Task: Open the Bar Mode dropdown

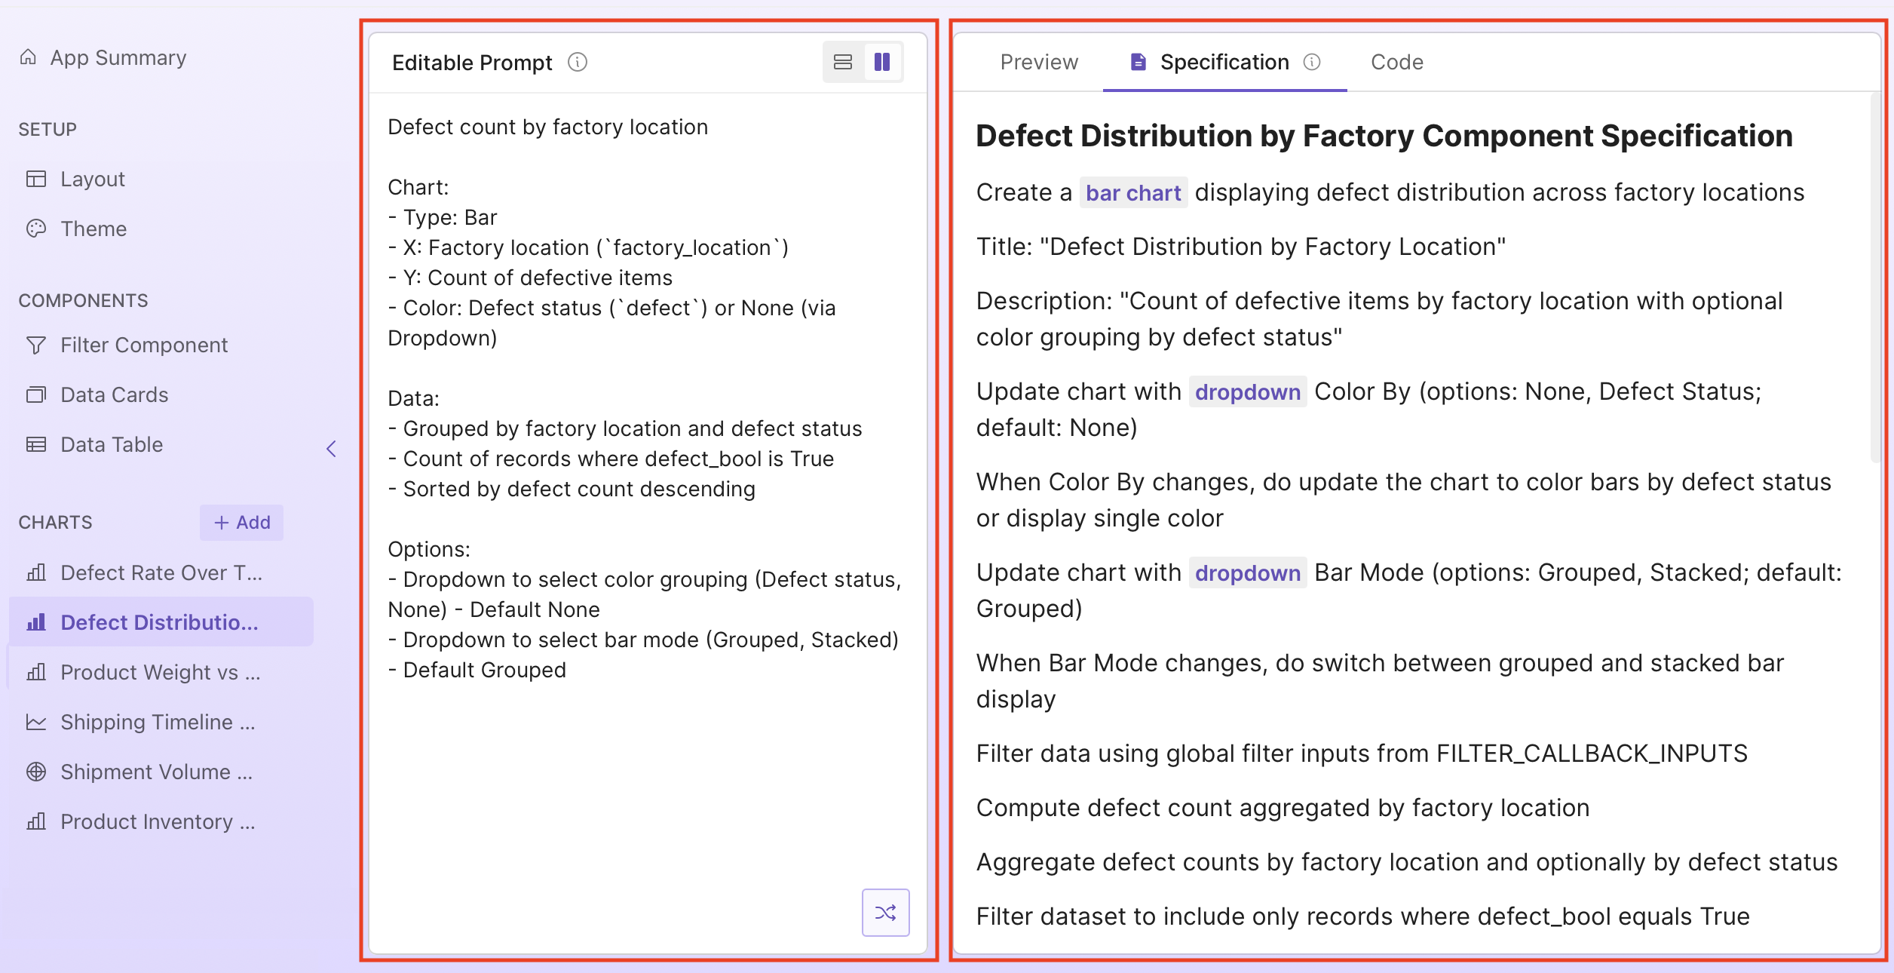Action: point(1247,572)
